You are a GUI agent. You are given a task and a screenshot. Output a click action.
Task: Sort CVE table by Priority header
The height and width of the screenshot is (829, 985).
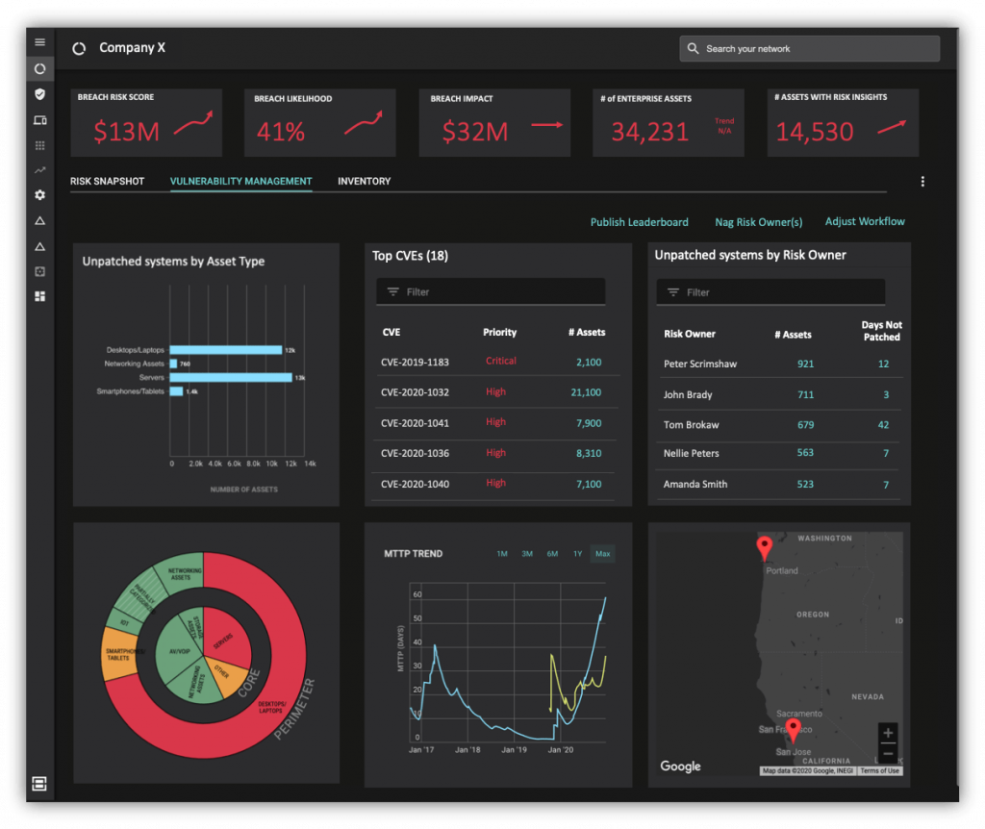[x=499, y=332]
